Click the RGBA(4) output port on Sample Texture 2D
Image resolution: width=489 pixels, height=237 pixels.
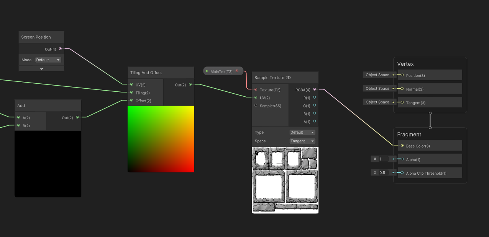coord(314,90)
